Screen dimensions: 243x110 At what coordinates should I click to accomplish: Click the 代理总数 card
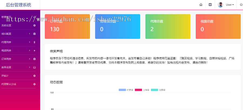[168, 26]
